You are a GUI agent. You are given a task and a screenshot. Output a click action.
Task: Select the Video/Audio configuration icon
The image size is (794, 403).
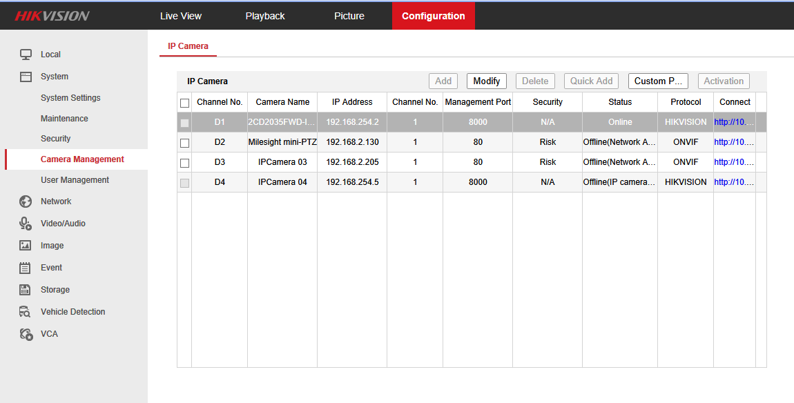[26, 223]
